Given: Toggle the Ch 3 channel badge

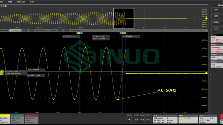Looking at the screenshot, I should pyautogui.click(x=32, y=119).
